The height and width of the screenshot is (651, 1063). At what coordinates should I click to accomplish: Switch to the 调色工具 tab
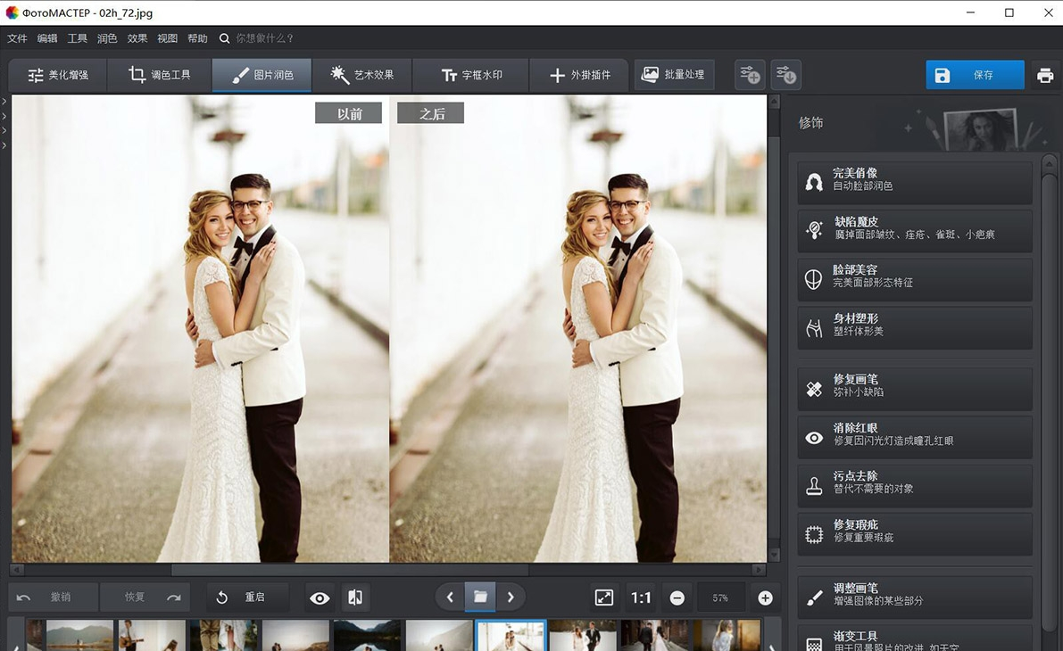click(x=159, y=75)
